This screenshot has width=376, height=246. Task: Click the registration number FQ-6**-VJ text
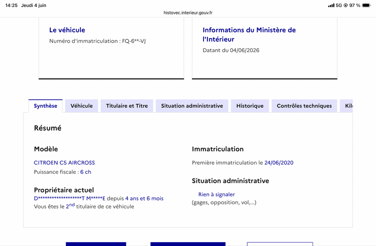(134, 41)
